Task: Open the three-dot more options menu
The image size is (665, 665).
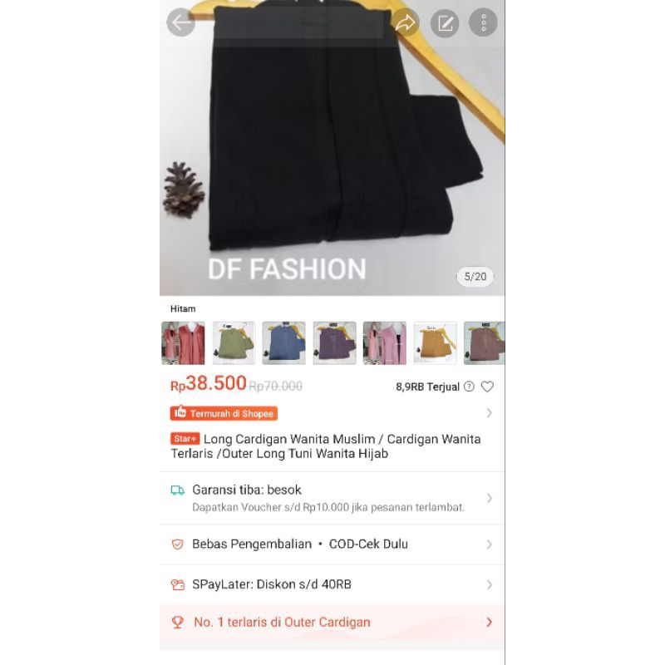Action: pos(483,22)
